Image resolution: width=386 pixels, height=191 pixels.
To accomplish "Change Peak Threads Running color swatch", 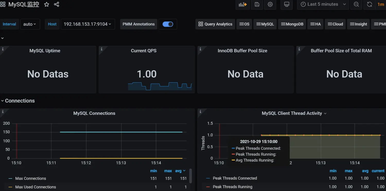I will 208,187.
